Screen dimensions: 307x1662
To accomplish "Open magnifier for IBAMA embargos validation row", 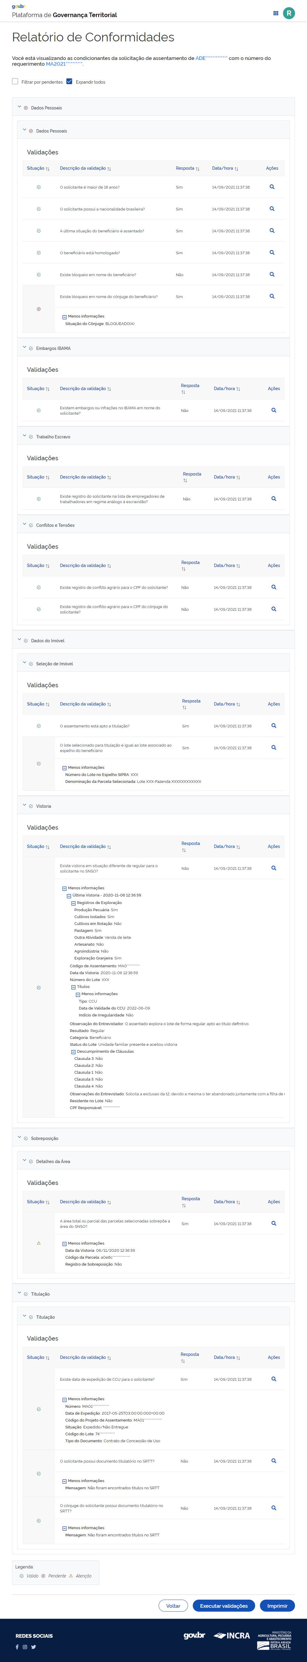I will [x=273, y=410].
